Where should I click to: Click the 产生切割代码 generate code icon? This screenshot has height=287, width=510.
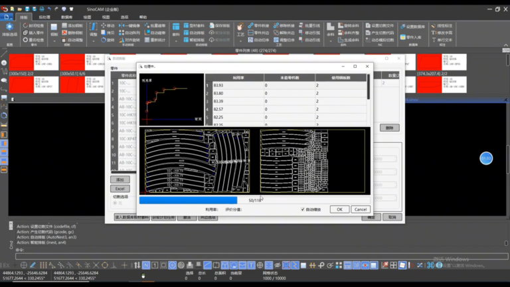pyautogui.click(x=368, y=33)
